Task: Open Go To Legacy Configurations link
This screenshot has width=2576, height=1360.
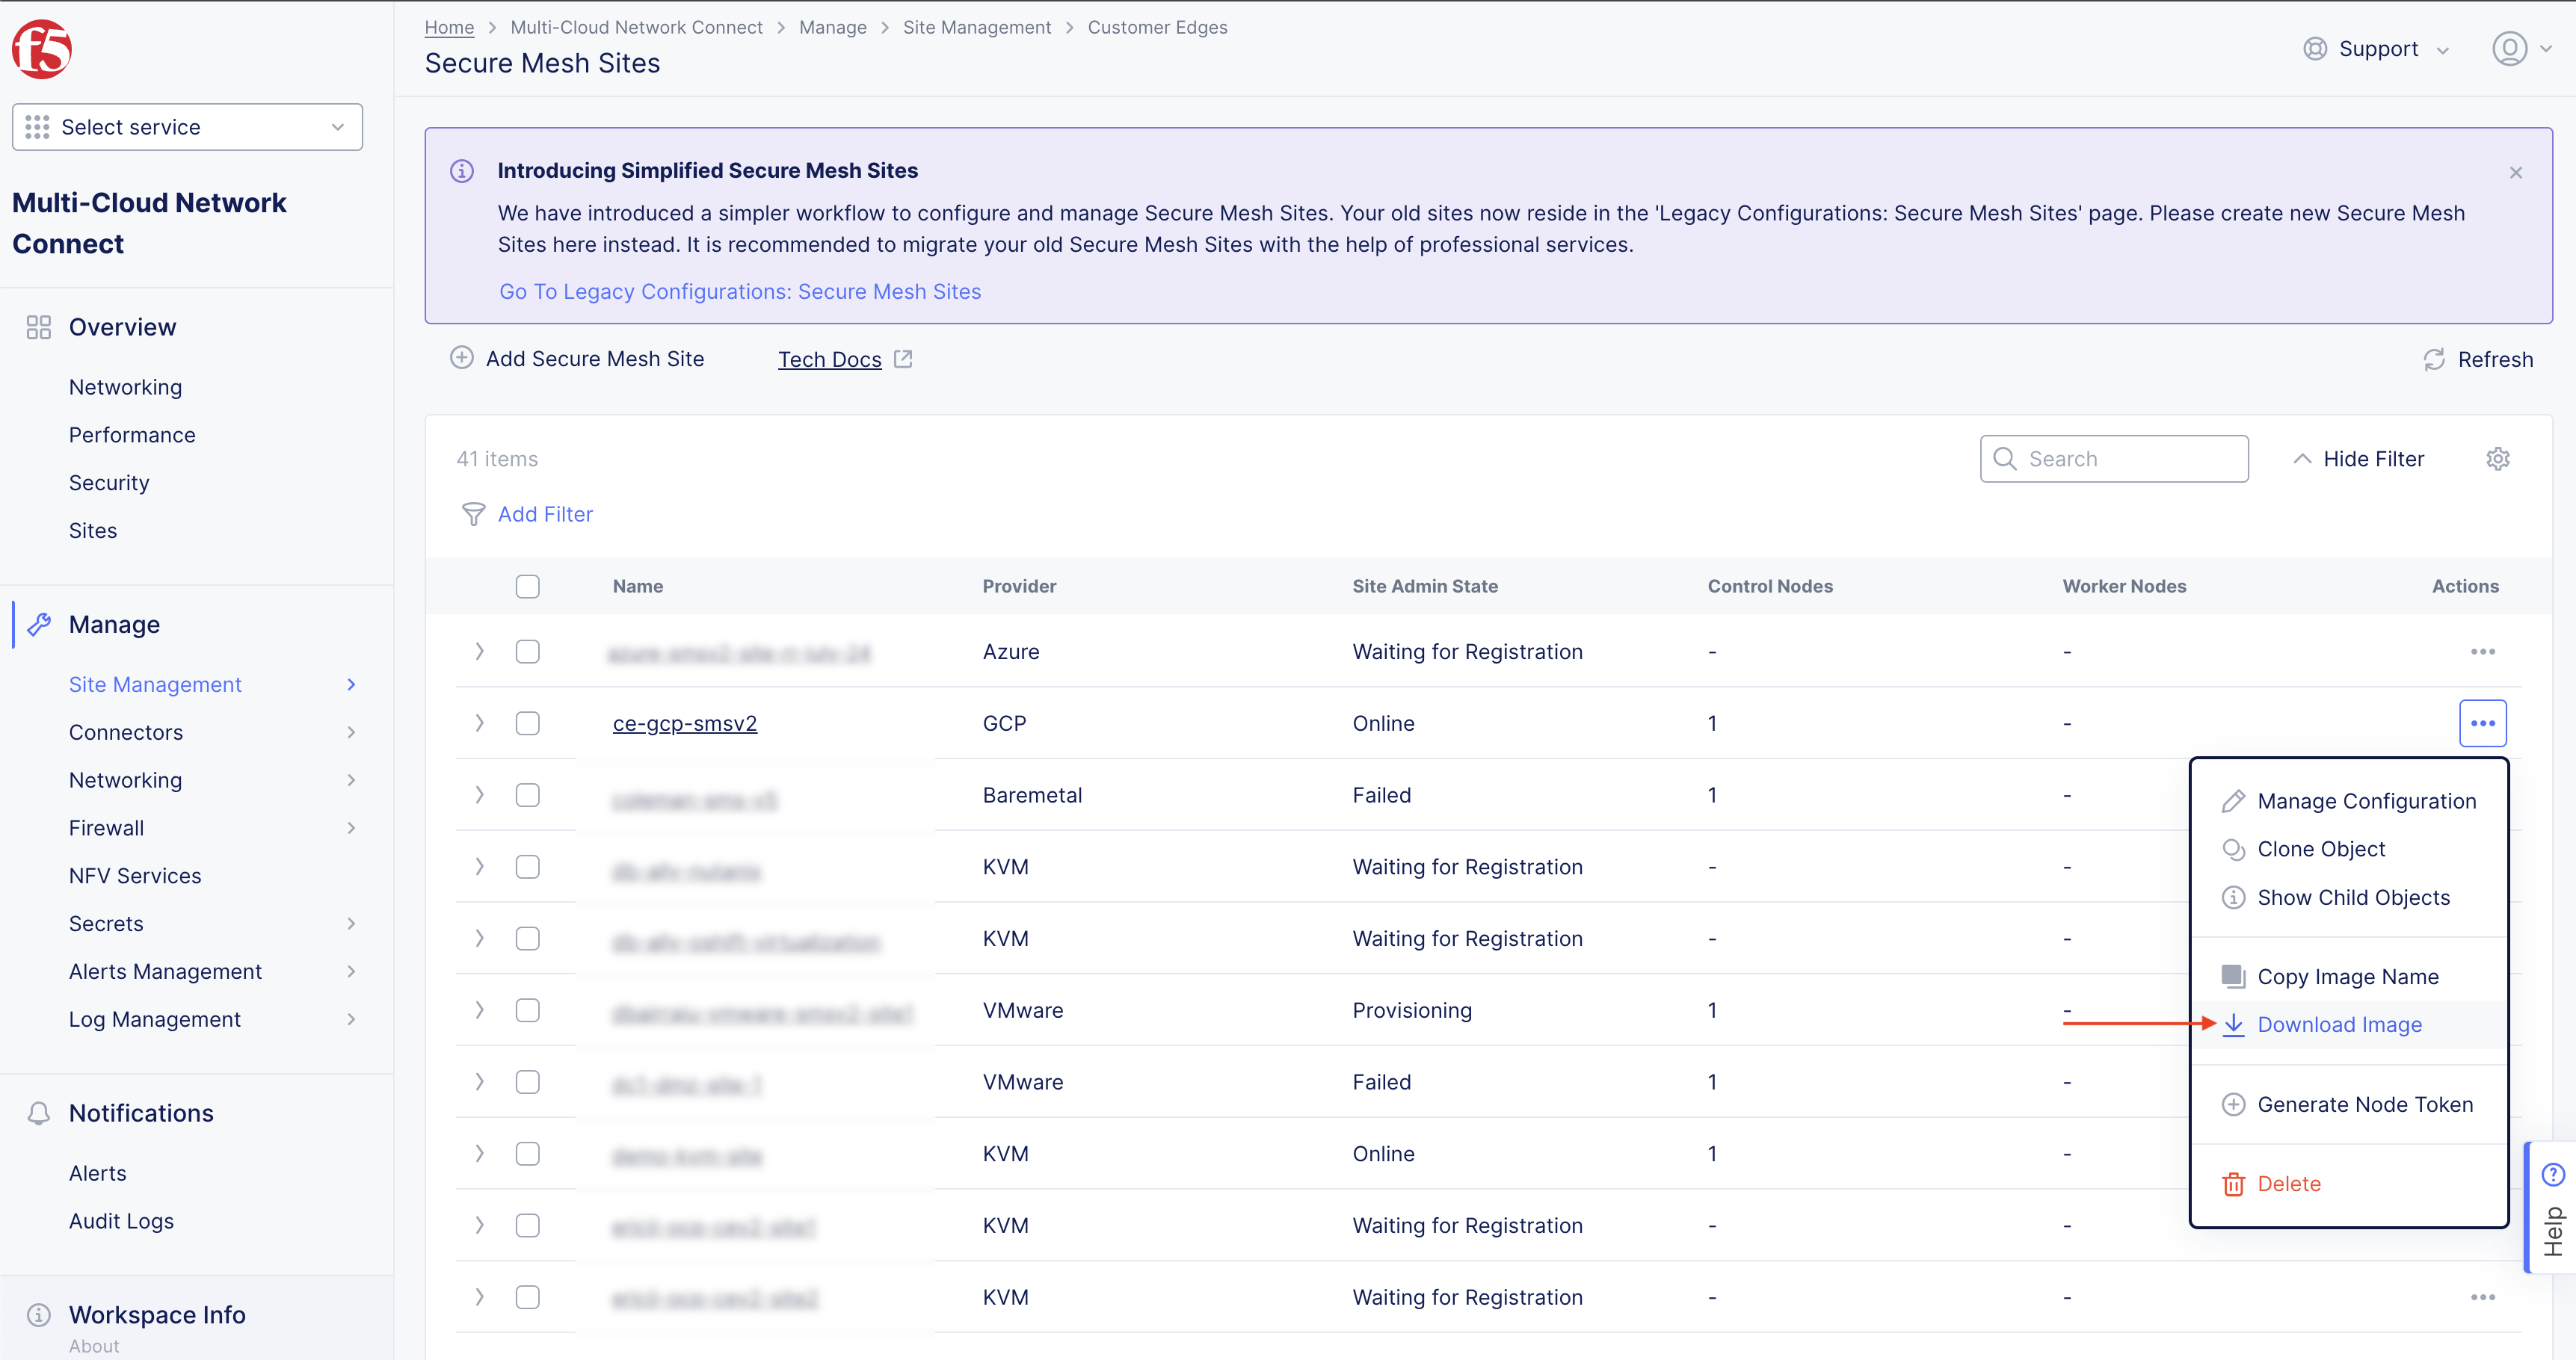Action: (739, 291)
